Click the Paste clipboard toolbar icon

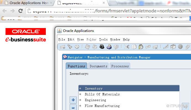[x=141, y=47]
